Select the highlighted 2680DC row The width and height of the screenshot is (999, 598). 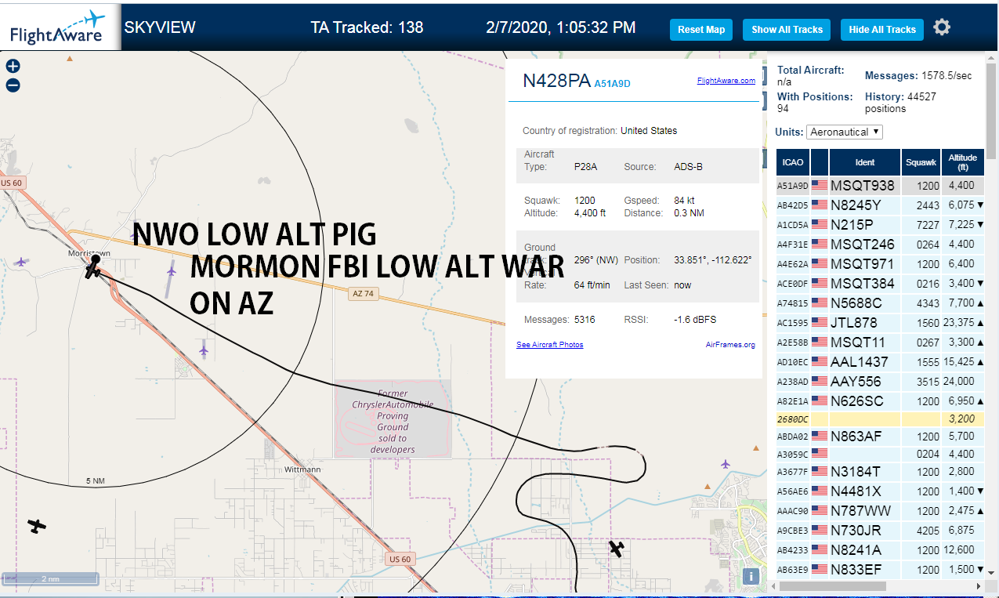pos(880,419)
